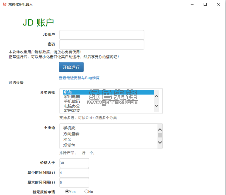226x195 pixels.
Task: Click the JD账户 username input field
Action: (x=102, y=35)
